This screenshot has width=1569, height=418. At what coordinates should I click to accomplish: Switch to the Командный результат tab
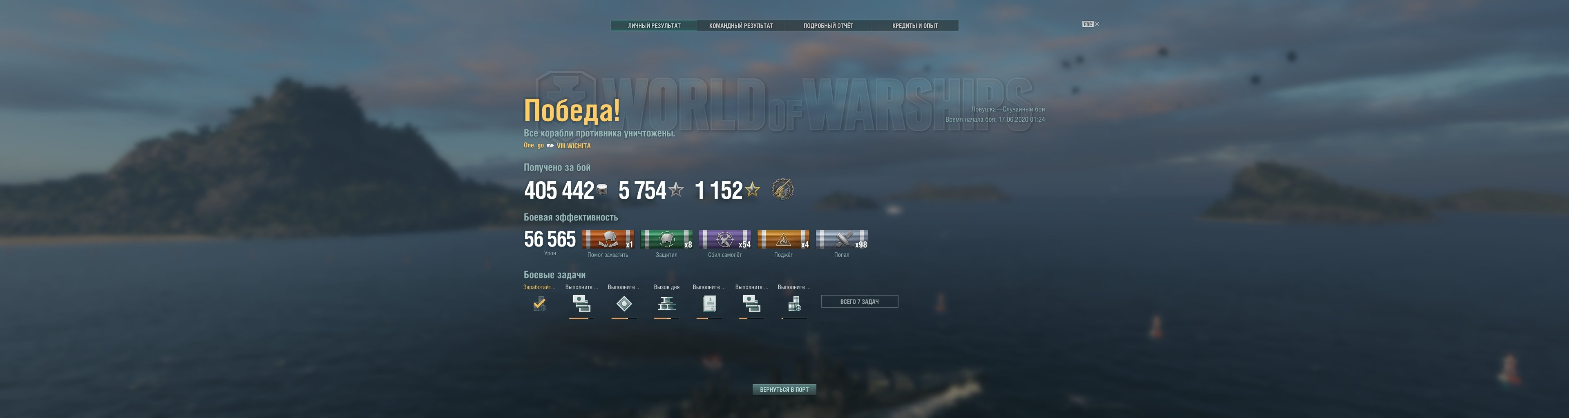coord(741,26)
